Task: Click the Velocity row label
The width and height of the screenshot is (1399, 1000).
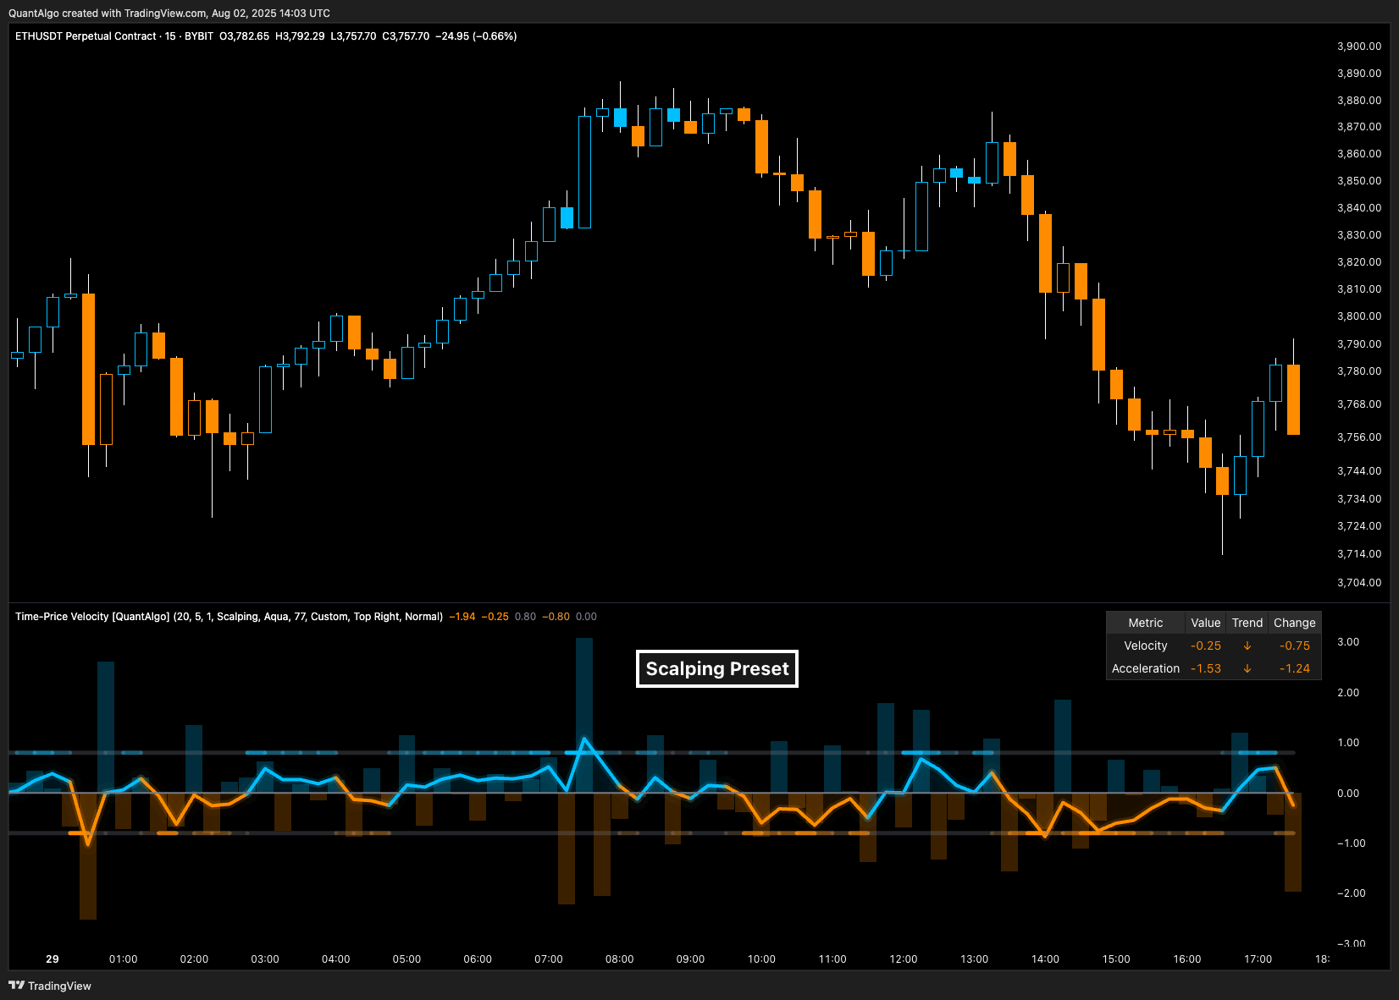Action: point(1146,646)
